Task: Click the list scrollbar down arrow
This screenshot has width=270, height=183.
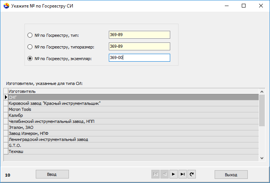Action: point(262,158)
